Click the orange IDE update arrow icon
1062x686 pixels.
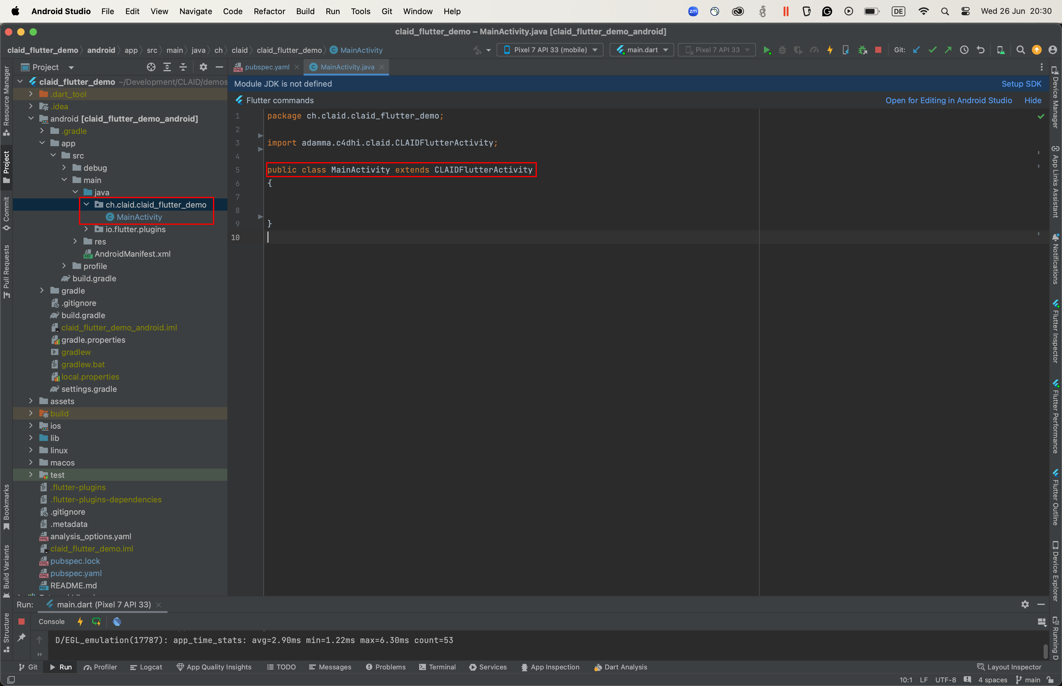pyautogui.click(x=1036, y=50)
